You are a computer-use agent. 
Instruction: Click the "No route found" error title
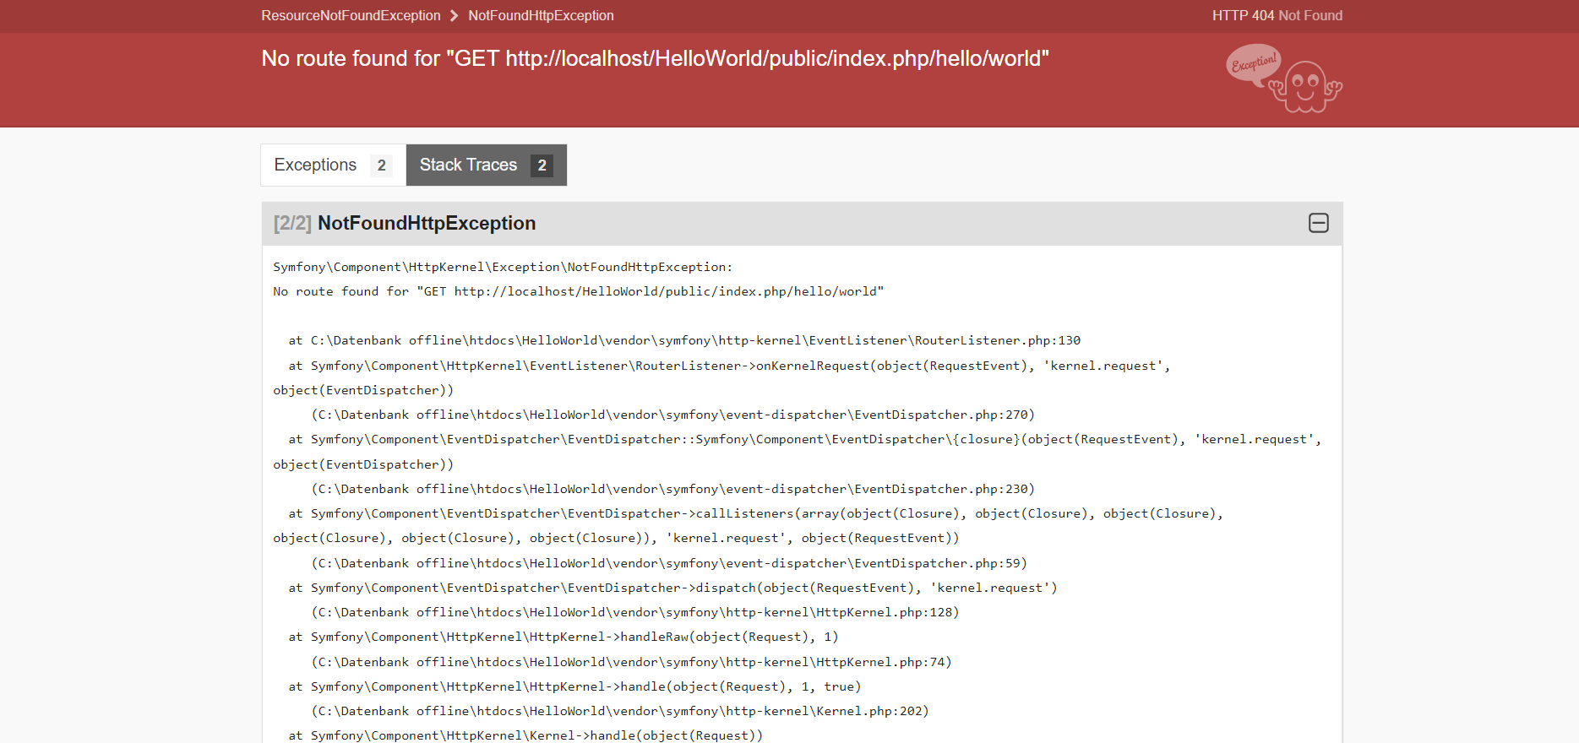pos(655,58)
